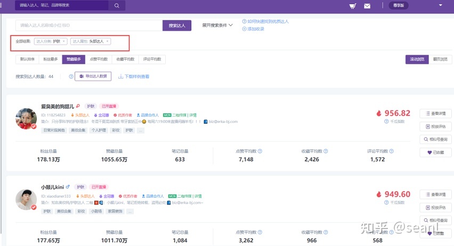
Task: Open 下载样例查看 download link
Action: click(x=134, y=77)
